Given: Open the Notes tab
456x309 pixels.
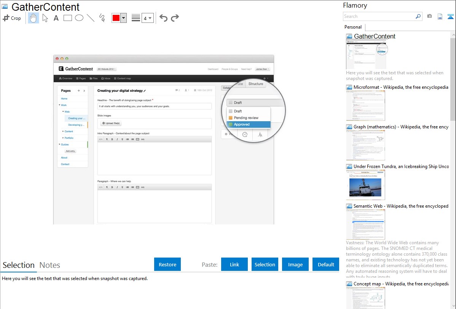Looking at the screenshot, I should click(50, 265).
